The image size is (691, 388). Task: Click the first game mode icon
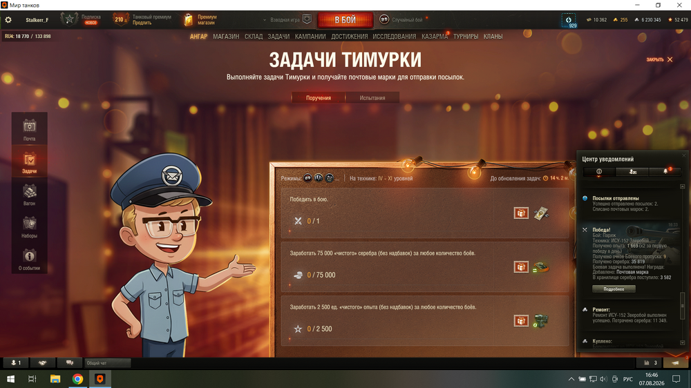(307, 178)
